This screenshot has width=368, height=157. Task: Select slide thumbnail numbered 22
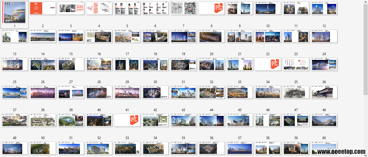268,36
